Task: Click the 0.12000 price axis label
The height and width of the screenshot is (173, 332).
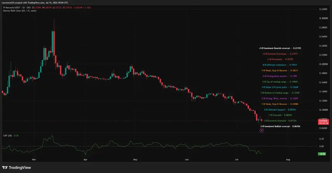Action: (323, 101)
